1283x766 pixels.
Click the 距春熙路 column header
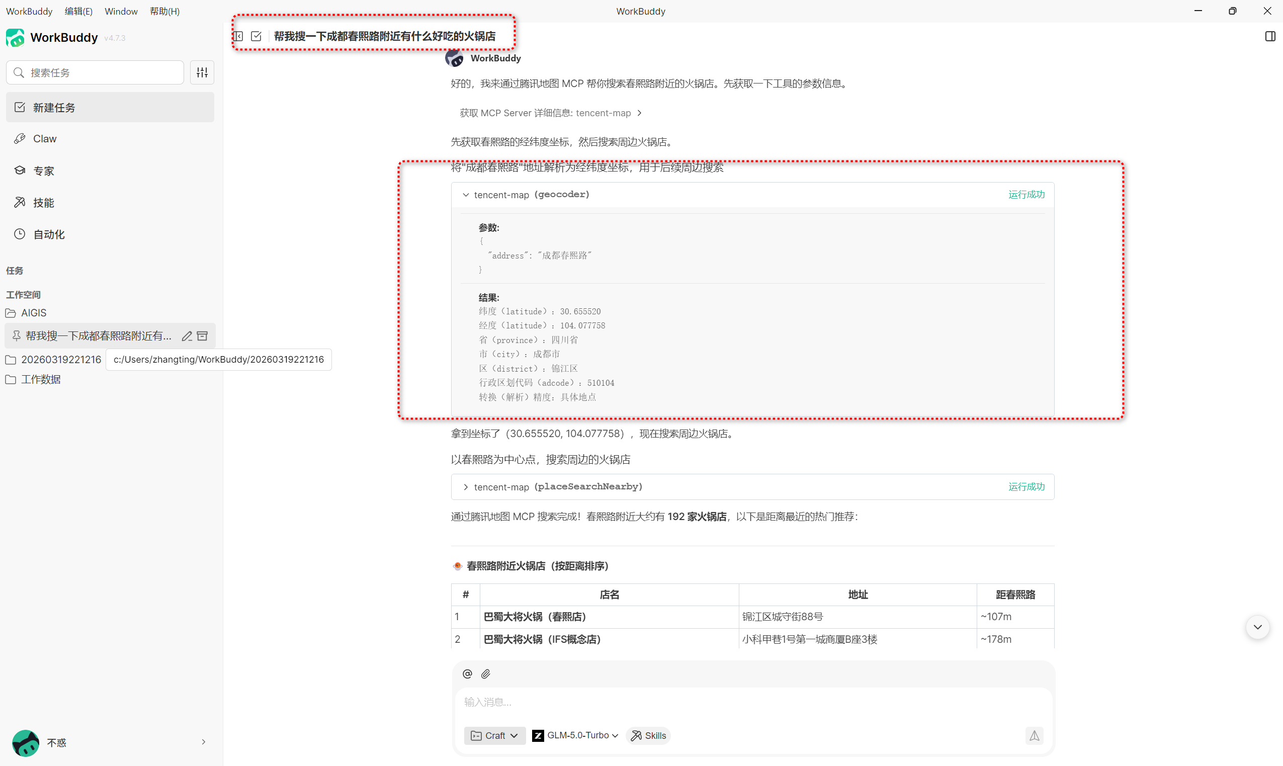1015,594
